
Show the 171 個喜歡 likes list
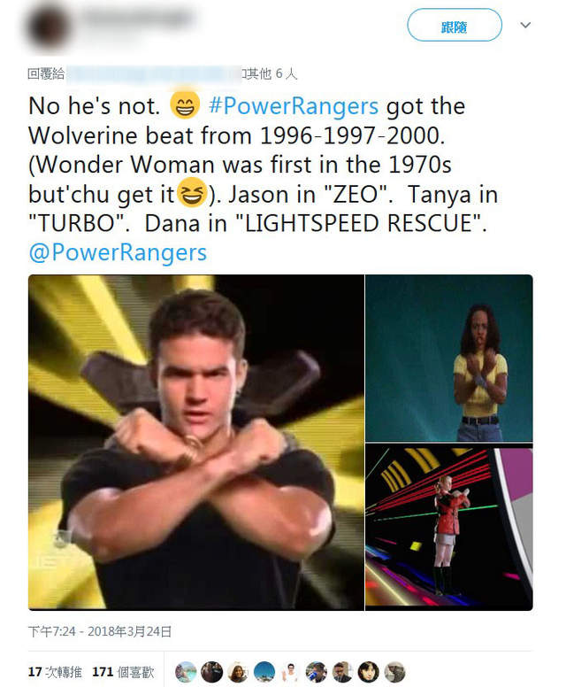coord(123,672)
